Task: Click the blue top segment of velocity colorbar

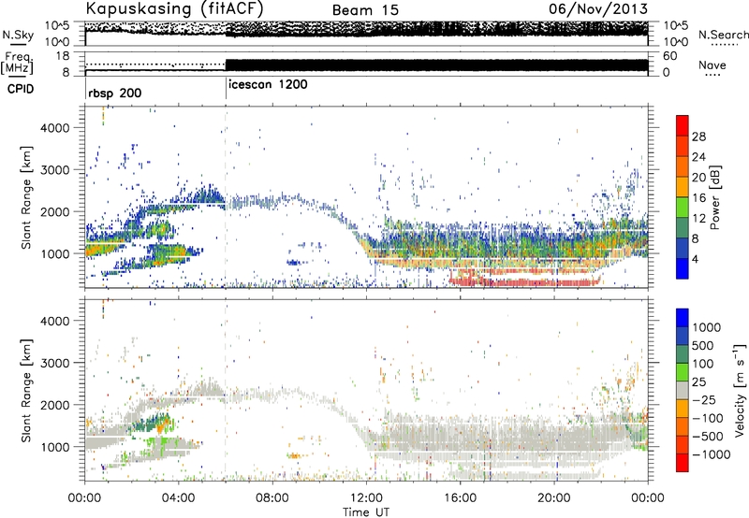Action: click(683, 318)
